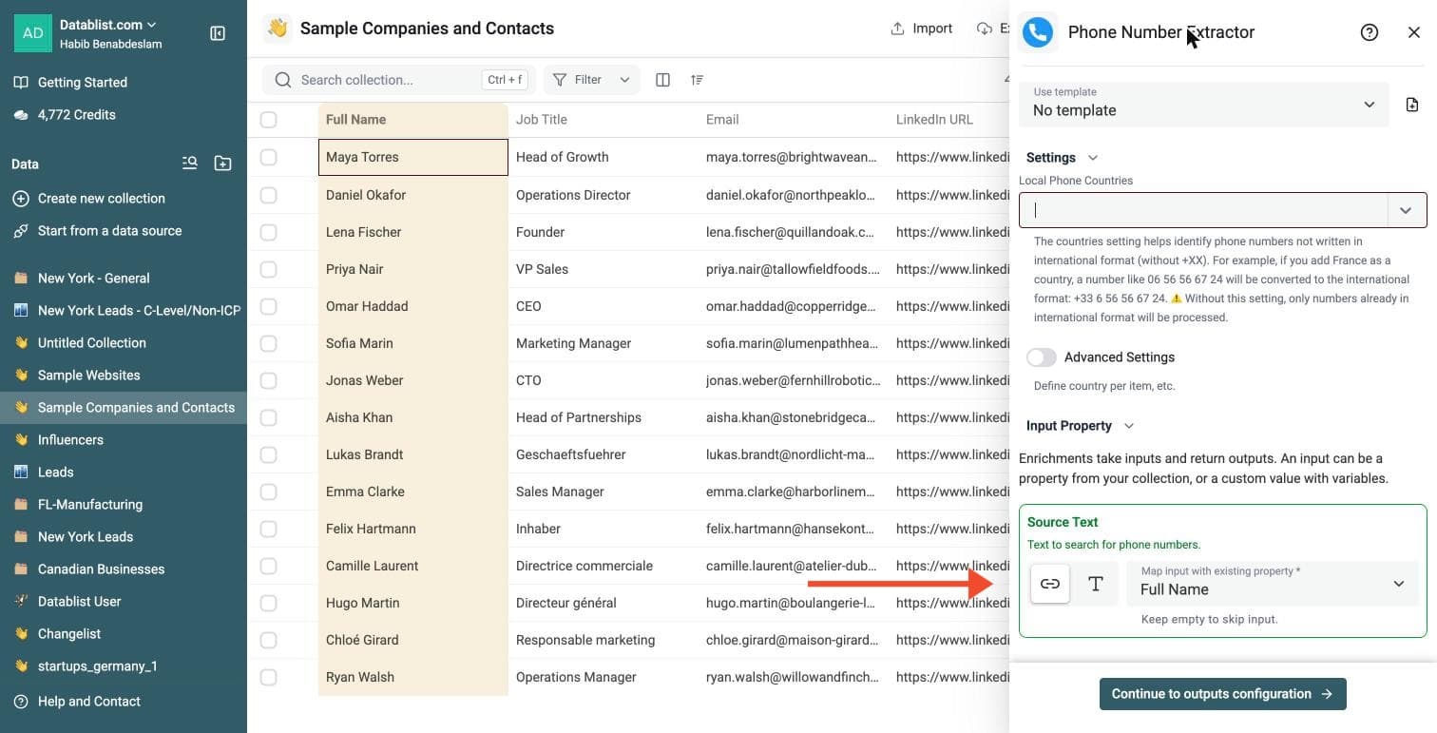
Task: Click the blue phone extractor icon
Action: (x=1038, y=32)
